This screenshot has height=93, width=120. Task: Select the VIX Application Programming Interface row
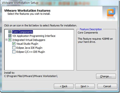coord(34,36)
